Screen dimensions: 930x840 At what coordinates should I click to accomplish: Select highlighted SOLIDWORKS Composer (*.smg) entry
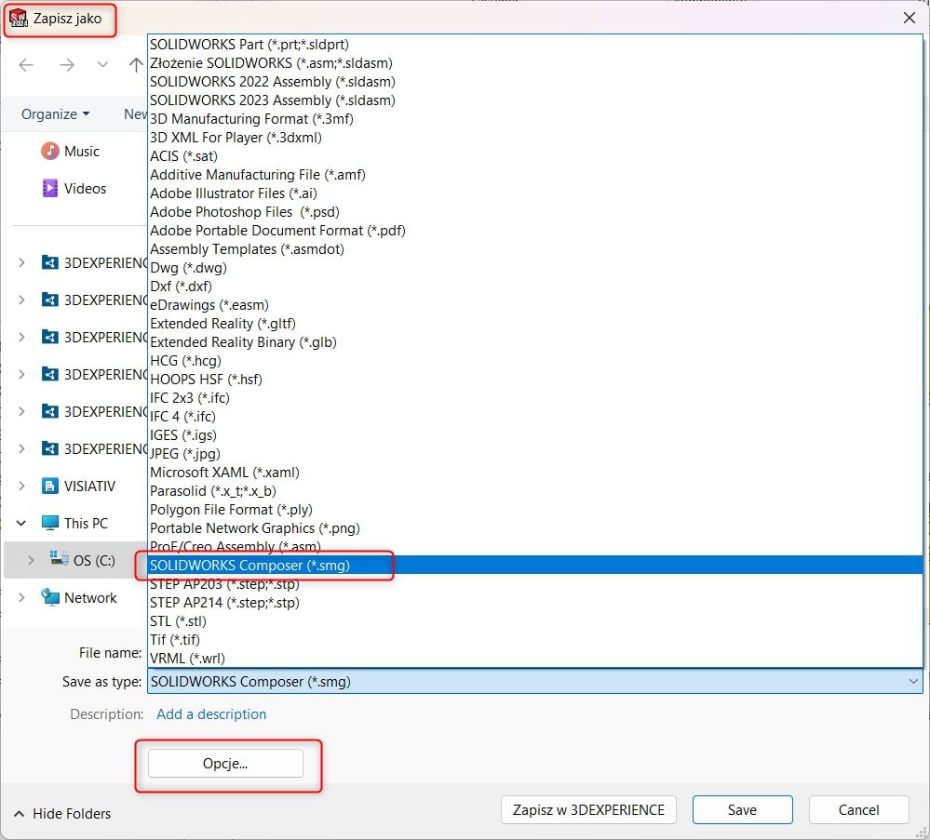point(535,566)
